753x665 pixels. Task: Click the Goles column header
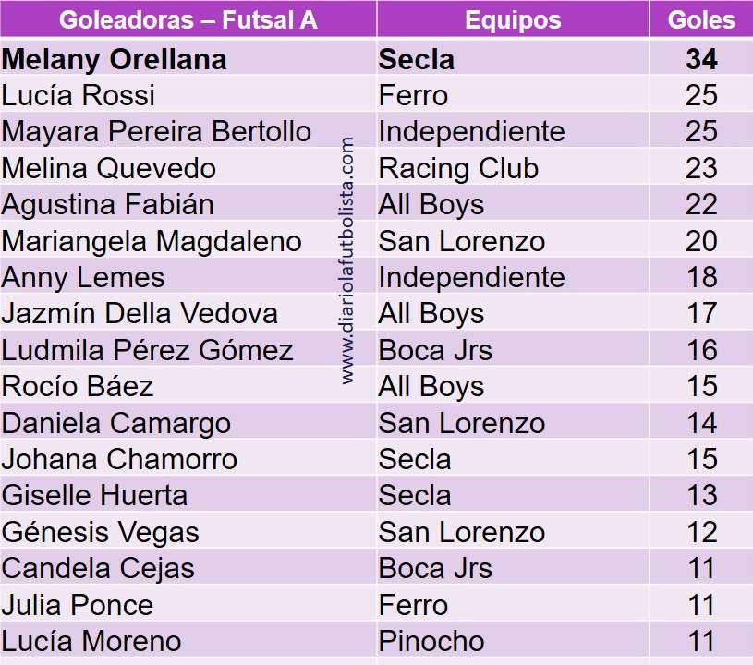701,20
